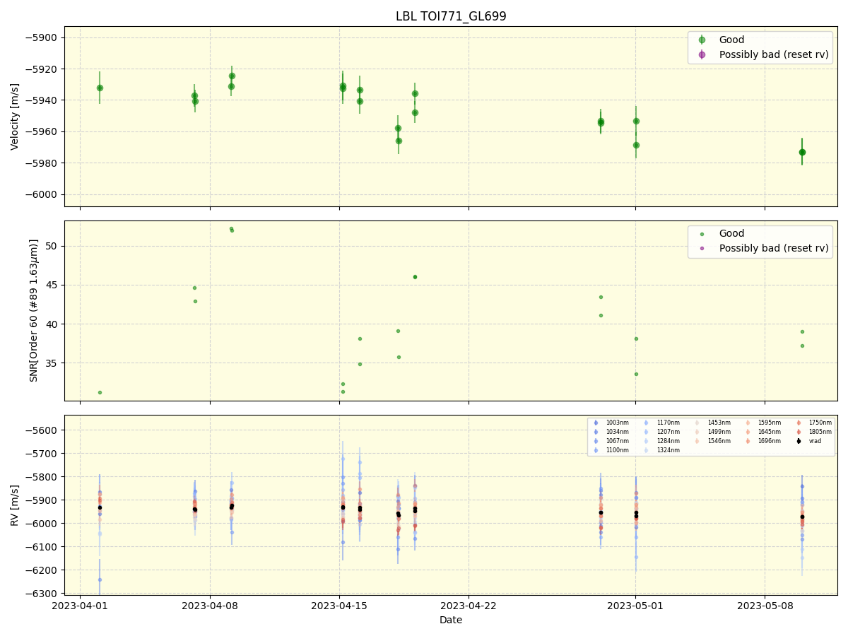
Task: Click the SNR point at 46 near 2023-04-19
Action: [415, 277]
